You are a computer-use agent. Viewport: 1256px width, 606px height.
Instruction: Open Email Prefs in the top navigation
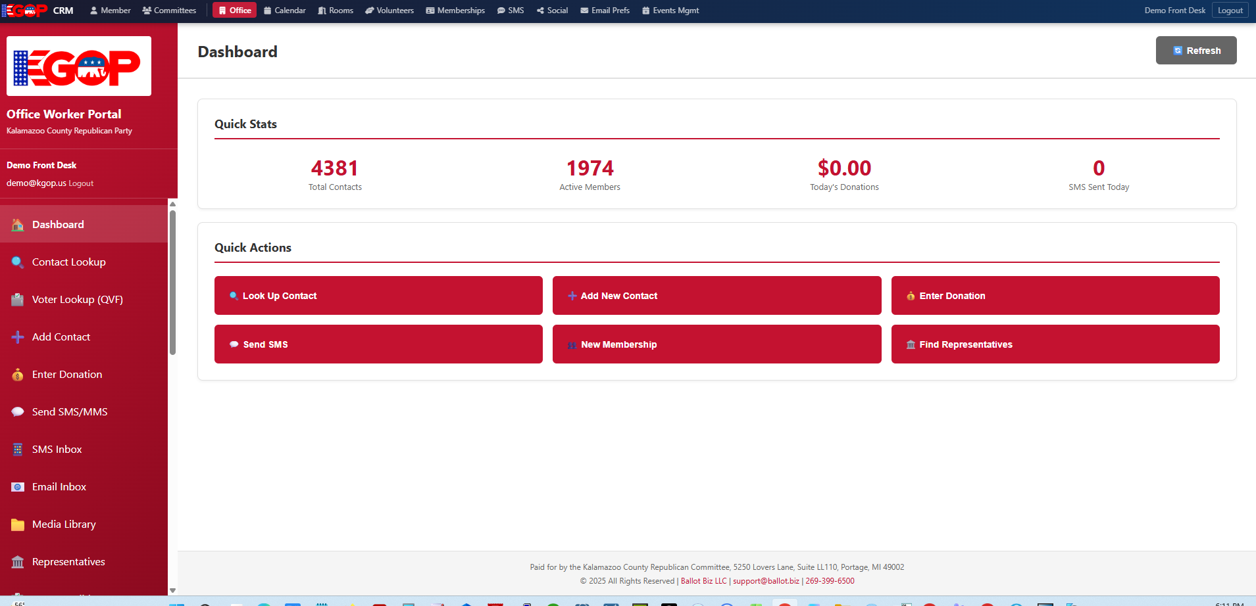tap(604, 10)
